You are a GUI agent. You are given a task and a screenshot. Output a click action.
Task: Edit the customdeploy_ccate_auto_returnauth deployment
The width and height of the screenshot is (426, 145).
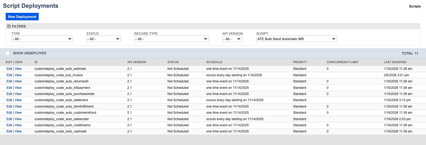(9, 81)
